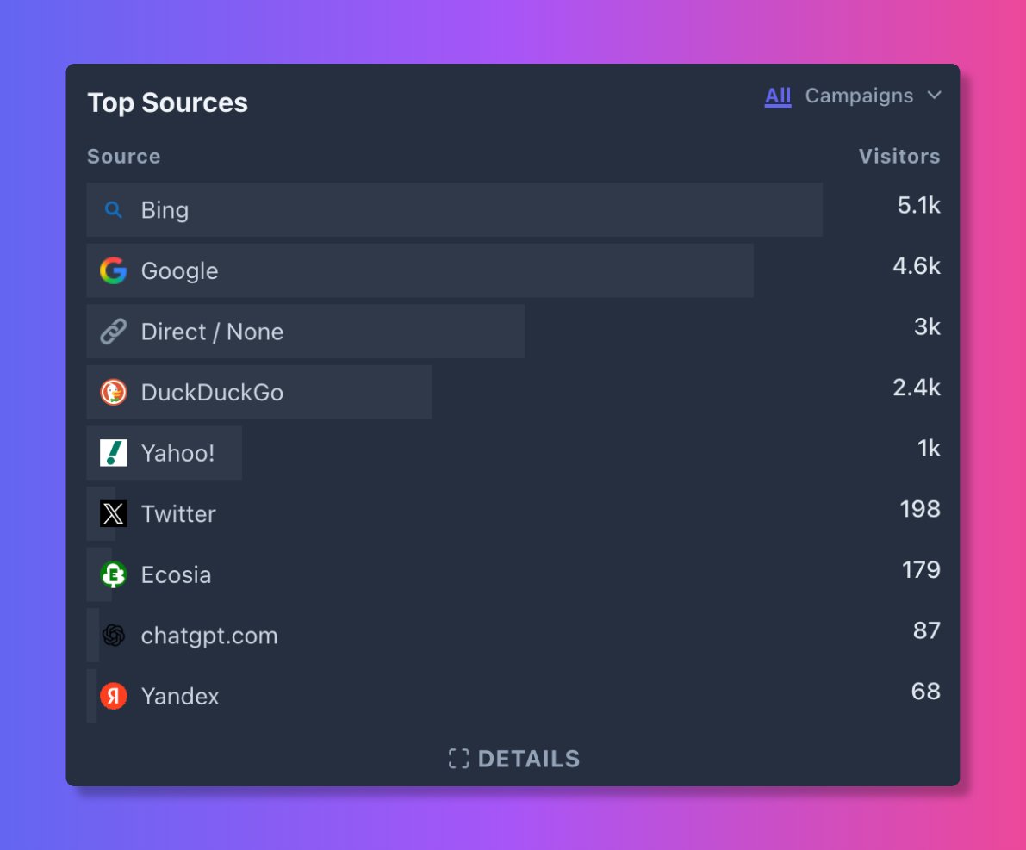Click the 5.1k visitors value for Bing

tap(918, 206)
